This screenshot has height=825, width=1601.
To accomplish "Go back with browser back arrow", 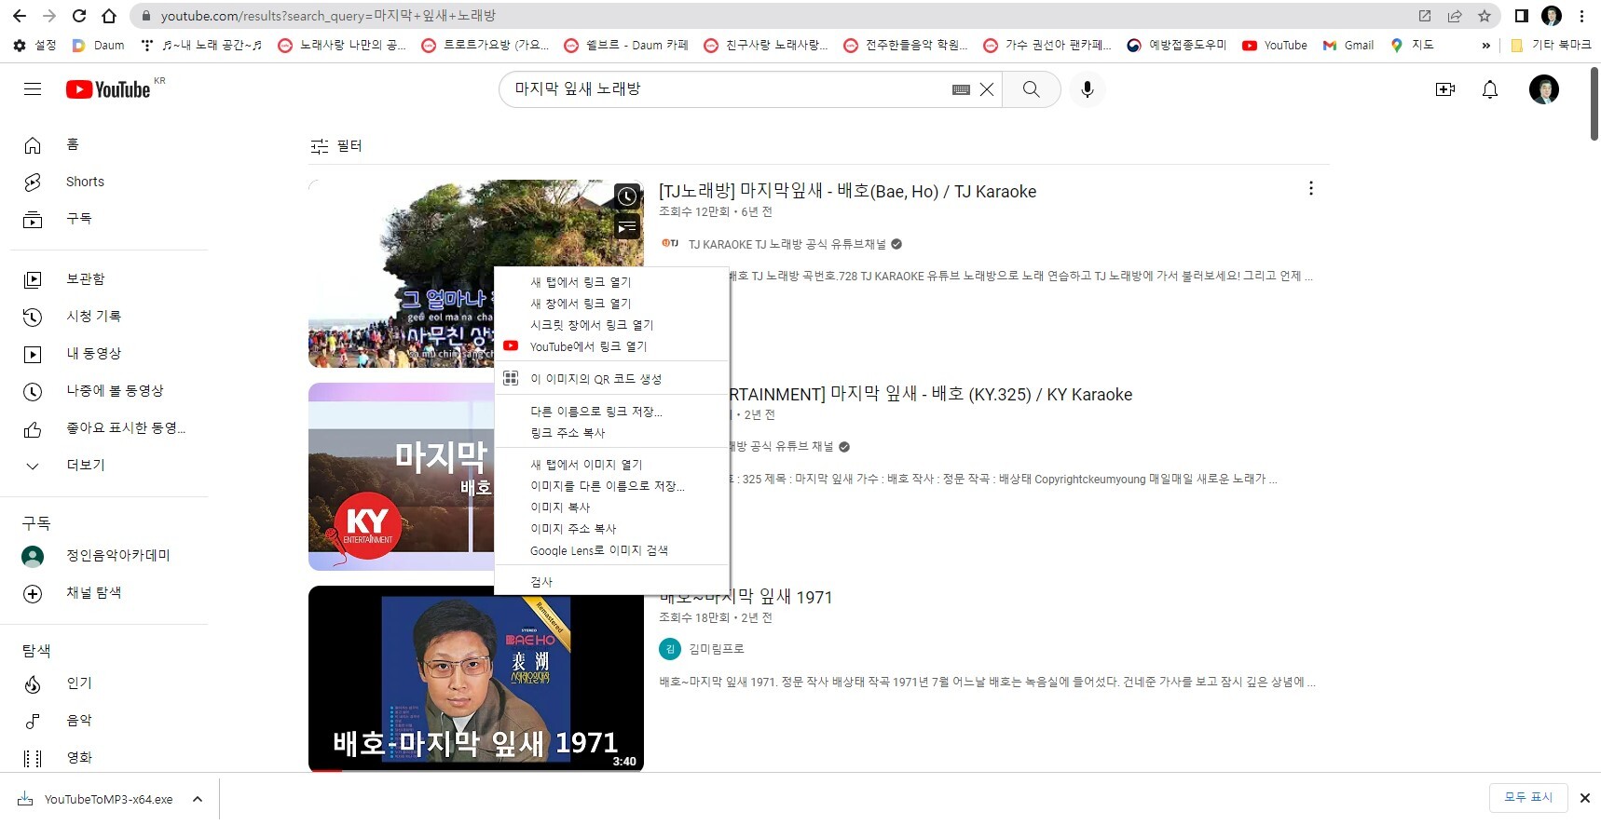I will 20,16.
